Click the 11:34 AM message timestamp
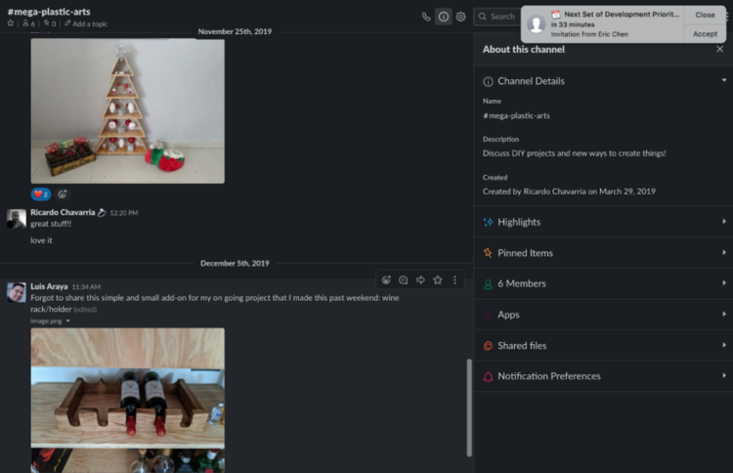 click(86, 286)
